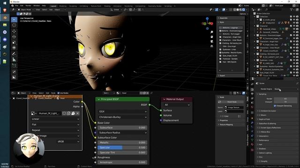
Task: Open the Render menu
Action: tap(28, 6)
